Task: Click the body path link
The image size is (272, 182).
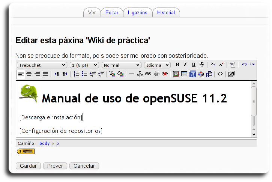Action: click(x=45, y=143)
